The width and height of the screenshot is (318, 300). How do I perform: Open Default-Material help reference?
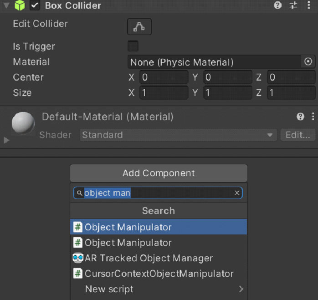tap(300, 117)
